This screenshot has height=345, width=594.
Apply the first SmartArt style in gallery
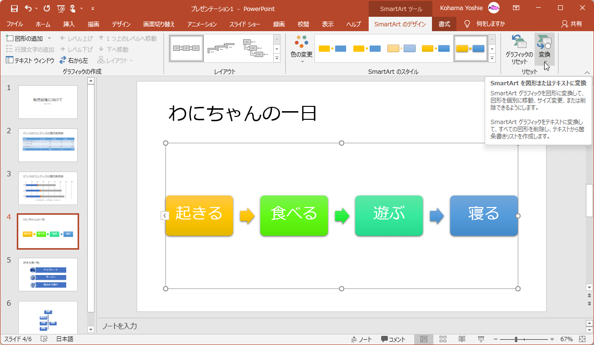pos(332,48)
